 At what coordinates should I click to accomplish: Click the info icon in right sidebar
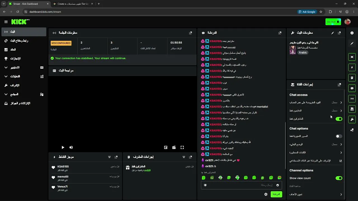click(x=352, y=33)
